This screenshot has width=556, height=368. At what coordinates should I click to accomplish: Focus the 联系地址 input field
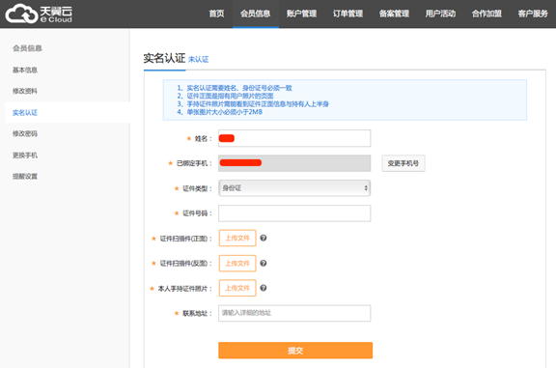point(294,313)
